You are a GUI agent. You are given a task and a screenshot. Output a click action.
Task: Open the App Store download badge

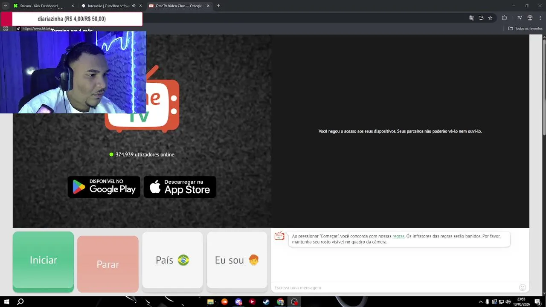pos(180,187)
